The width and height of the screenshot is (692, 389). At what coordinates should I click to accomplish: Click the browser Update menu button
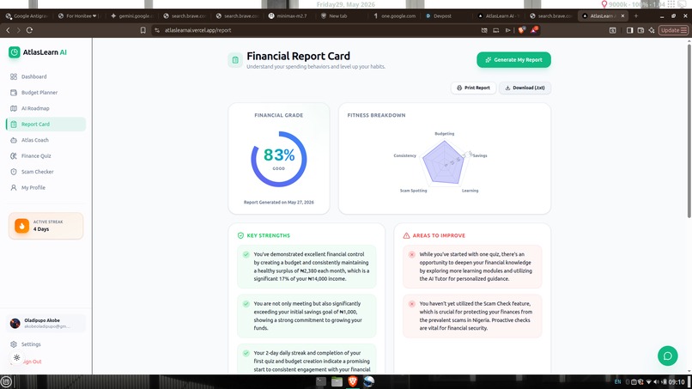point(673,30)
